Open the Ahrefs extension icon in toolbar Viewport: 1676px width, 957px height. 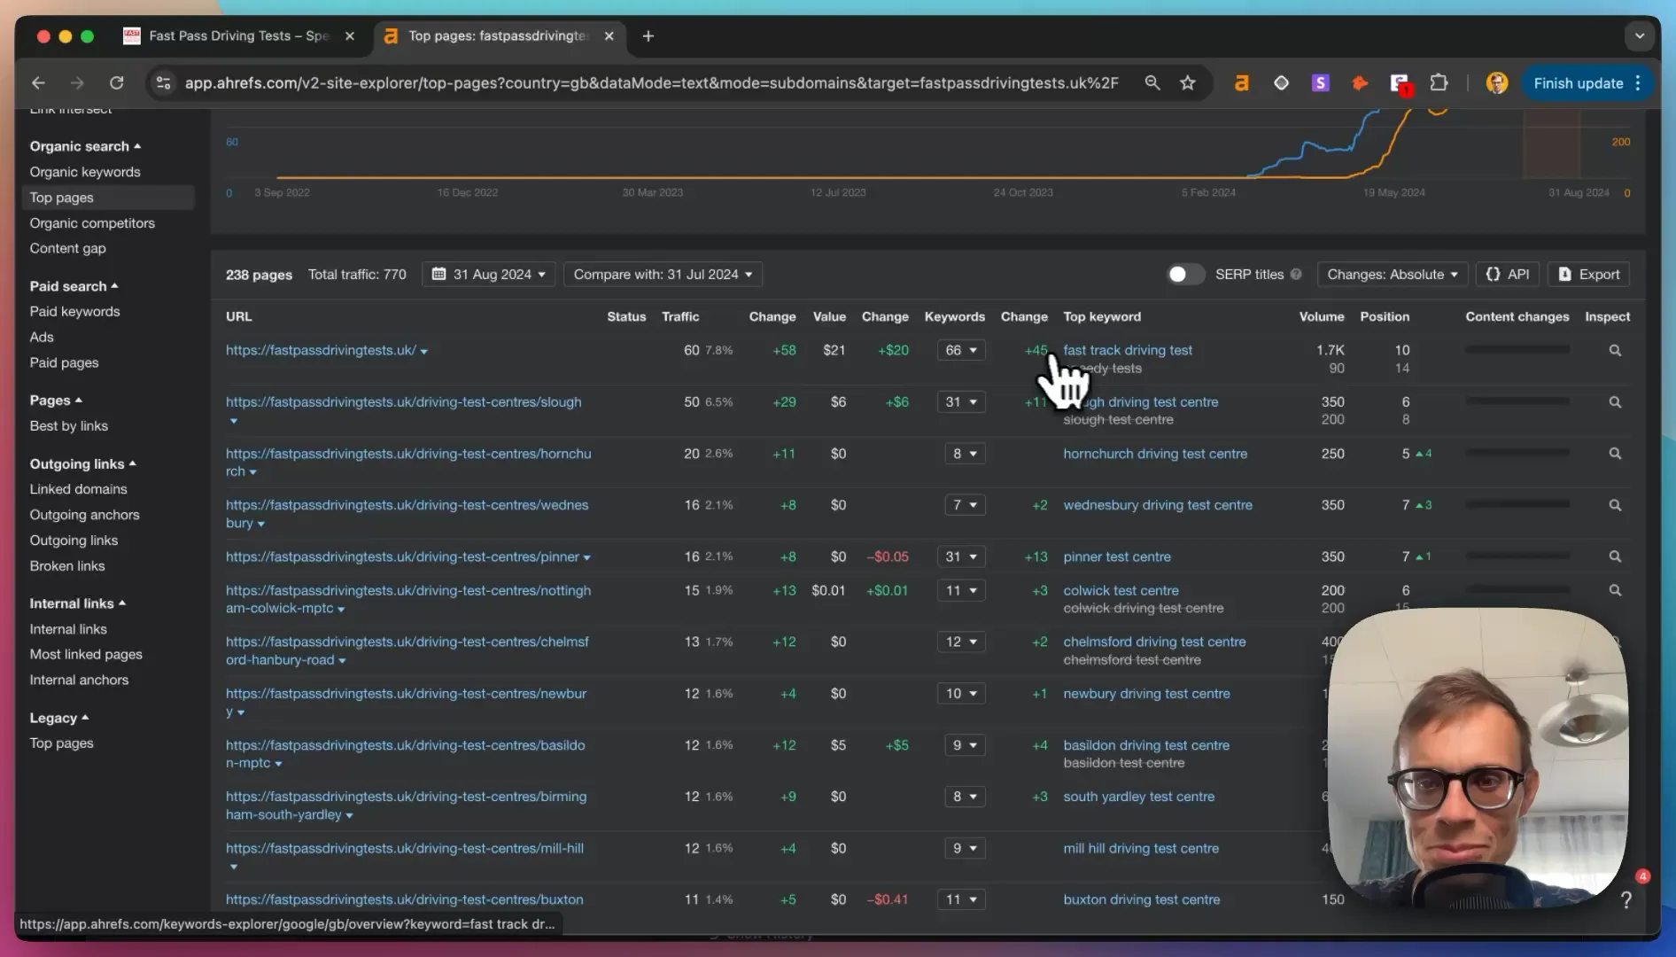click(1242, 83)
